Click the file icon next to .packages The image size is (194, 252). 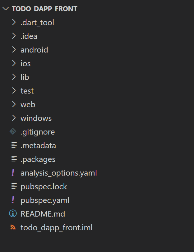click(14, 159)
